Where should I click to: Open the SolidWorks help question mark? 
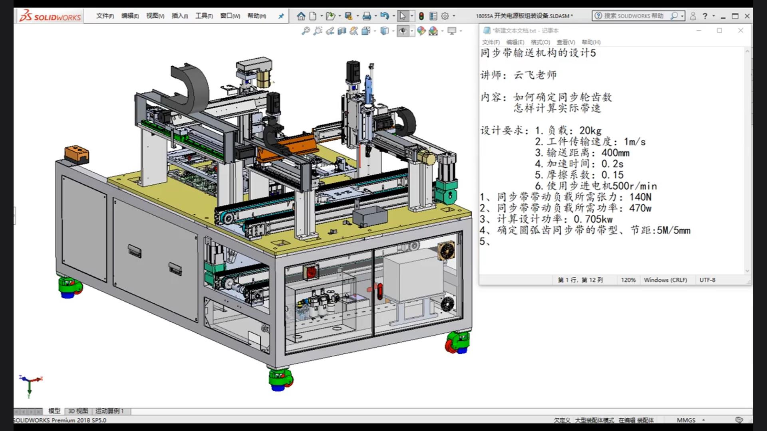coord(705,16)
